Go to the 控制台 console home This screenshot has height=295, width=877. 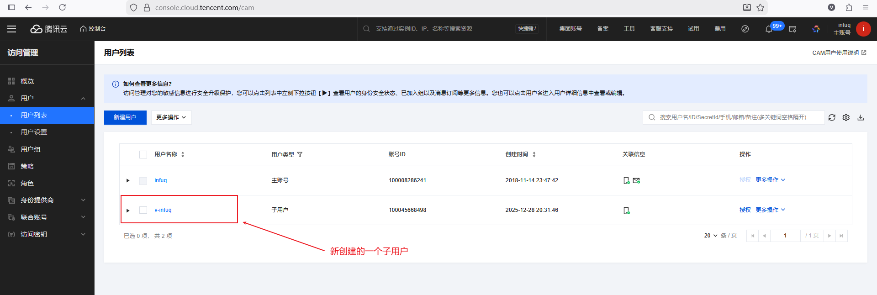coord(93,29)
